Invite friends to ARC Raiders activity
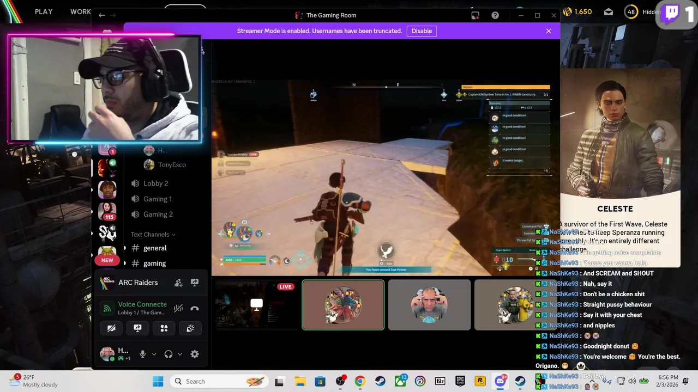 178,283
